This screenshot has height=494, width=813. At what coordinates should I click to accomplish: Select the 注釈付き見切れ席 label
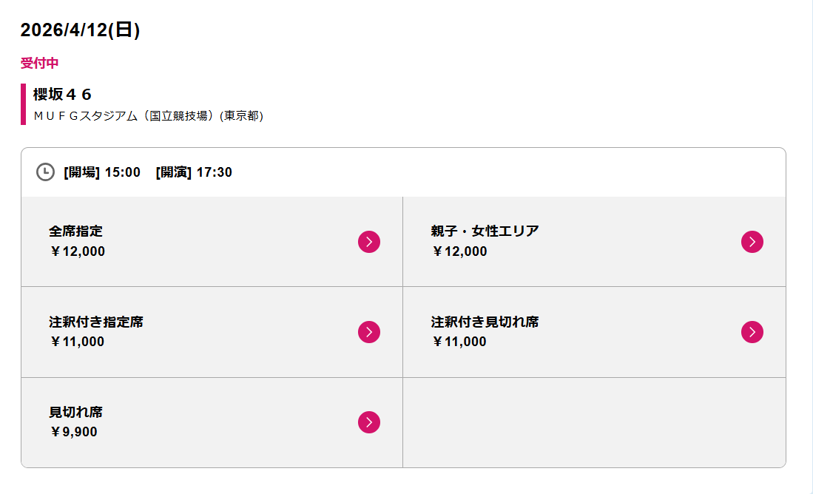(485, 322)
